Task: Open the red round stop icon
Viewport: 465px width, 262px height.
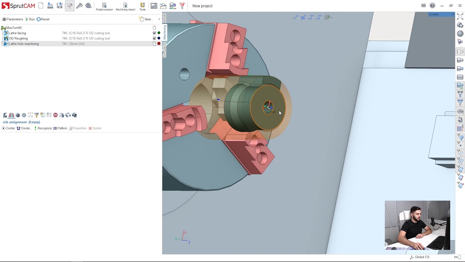Action: 55,115
